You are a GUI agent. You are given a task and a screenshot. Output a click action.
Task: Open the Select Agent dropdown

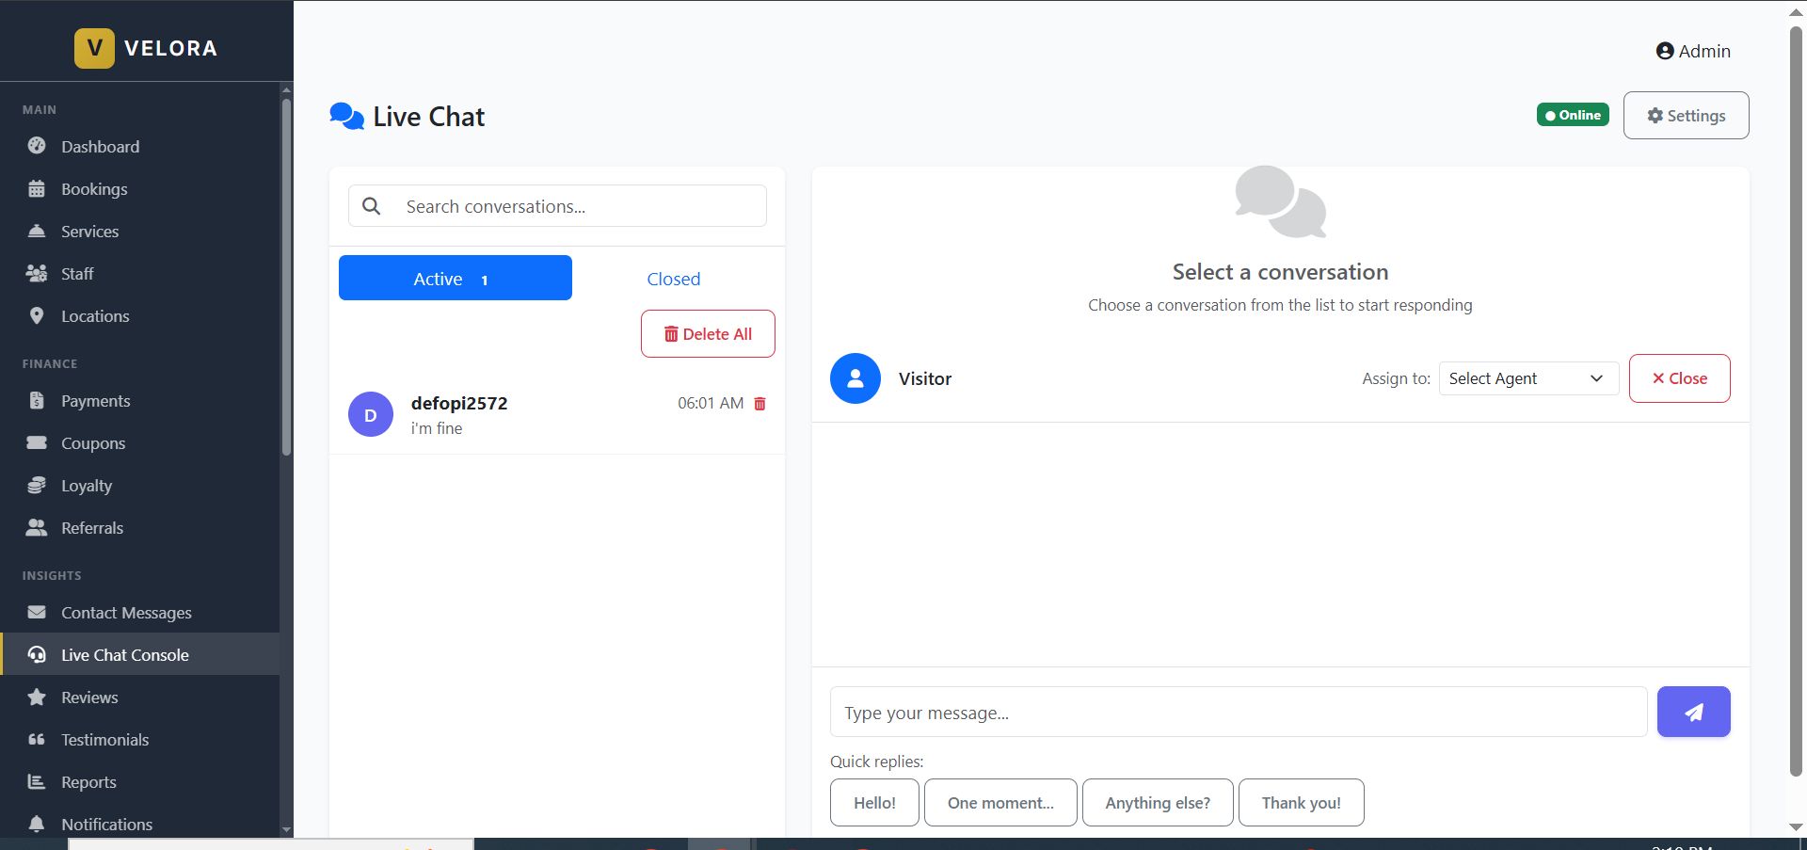1528,378
